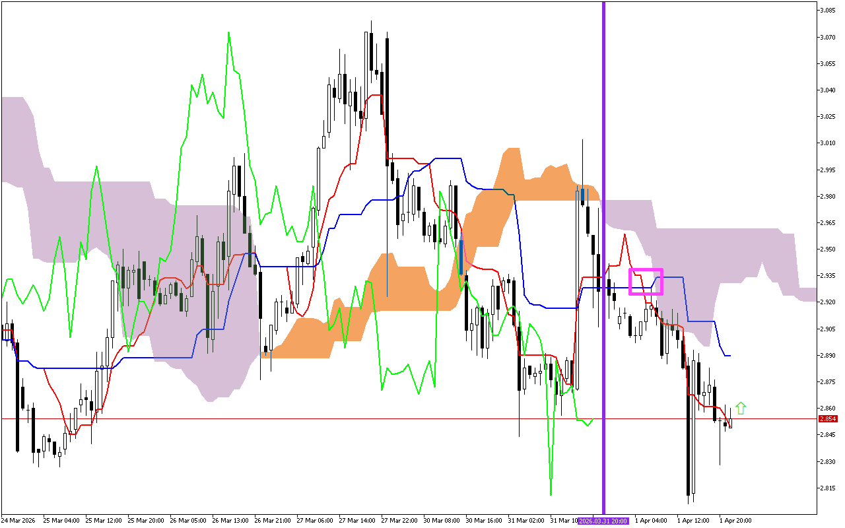Viewport: 845px width, 528px height.
Task: Click the red 2.854 current price label
Action: pos(828,418)
